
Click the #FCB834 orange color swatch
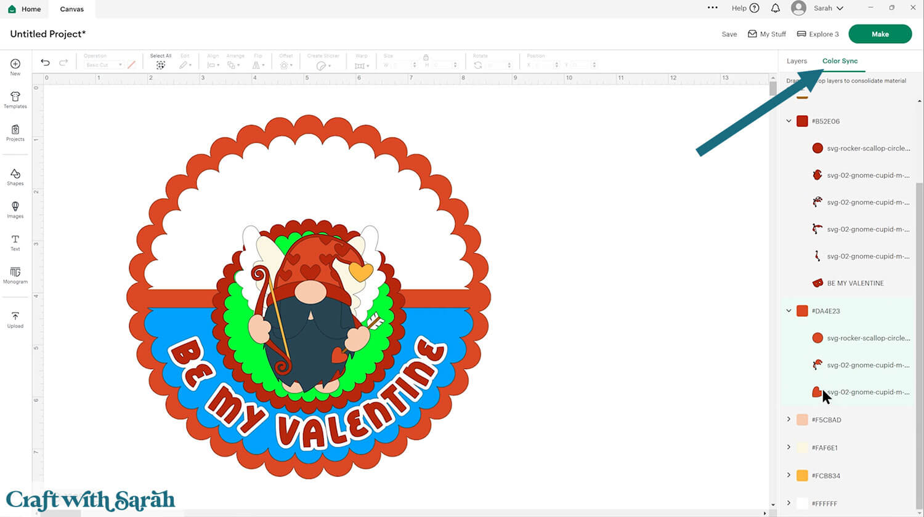click(802, 476)
